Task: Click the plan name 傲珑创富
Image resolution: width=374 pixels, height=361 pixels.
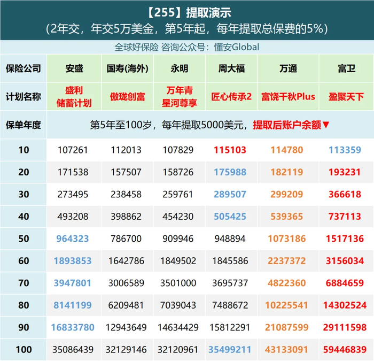Action: point(127,97)
